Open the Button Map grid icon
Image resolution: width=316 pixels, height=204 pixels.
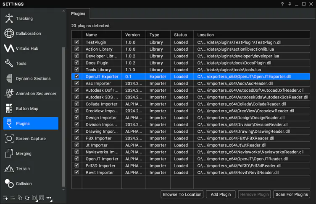[9, 108]
